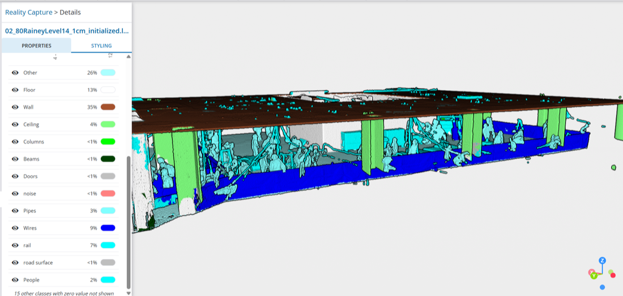
Task: Change the Wires class blue swatch
Action: 108,228
